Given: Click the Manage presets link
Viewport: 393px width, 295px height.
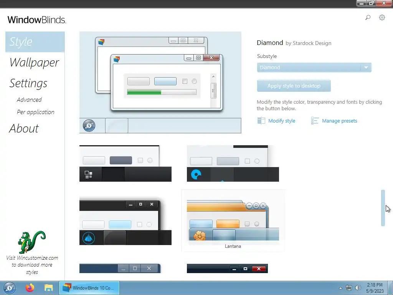Looking at the screenshot, I should click(x=340, y=121).
